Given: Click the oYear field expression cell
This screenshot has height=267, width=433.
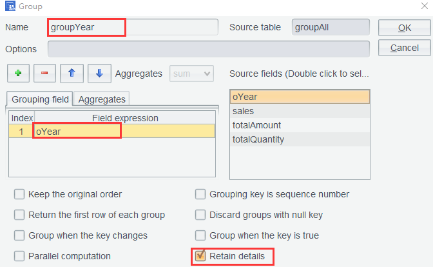Looking at the screenshot, I should [x=124, y=131].
